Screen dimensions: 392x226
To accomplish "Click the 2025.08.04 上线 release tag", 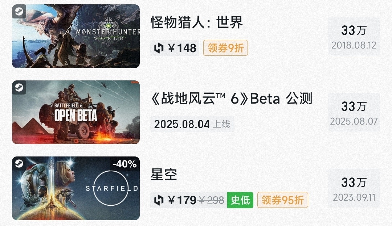I will coord(192,124).
